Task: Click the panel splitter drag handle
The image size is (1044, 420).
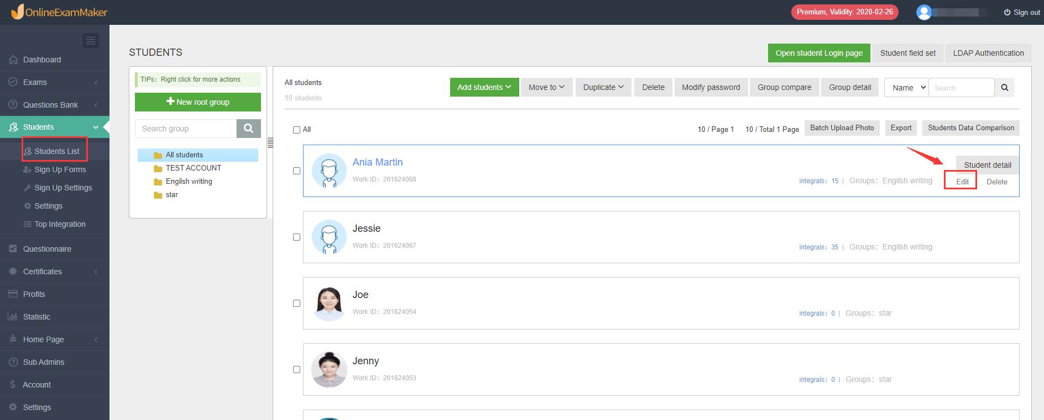Action: point(270,142)
